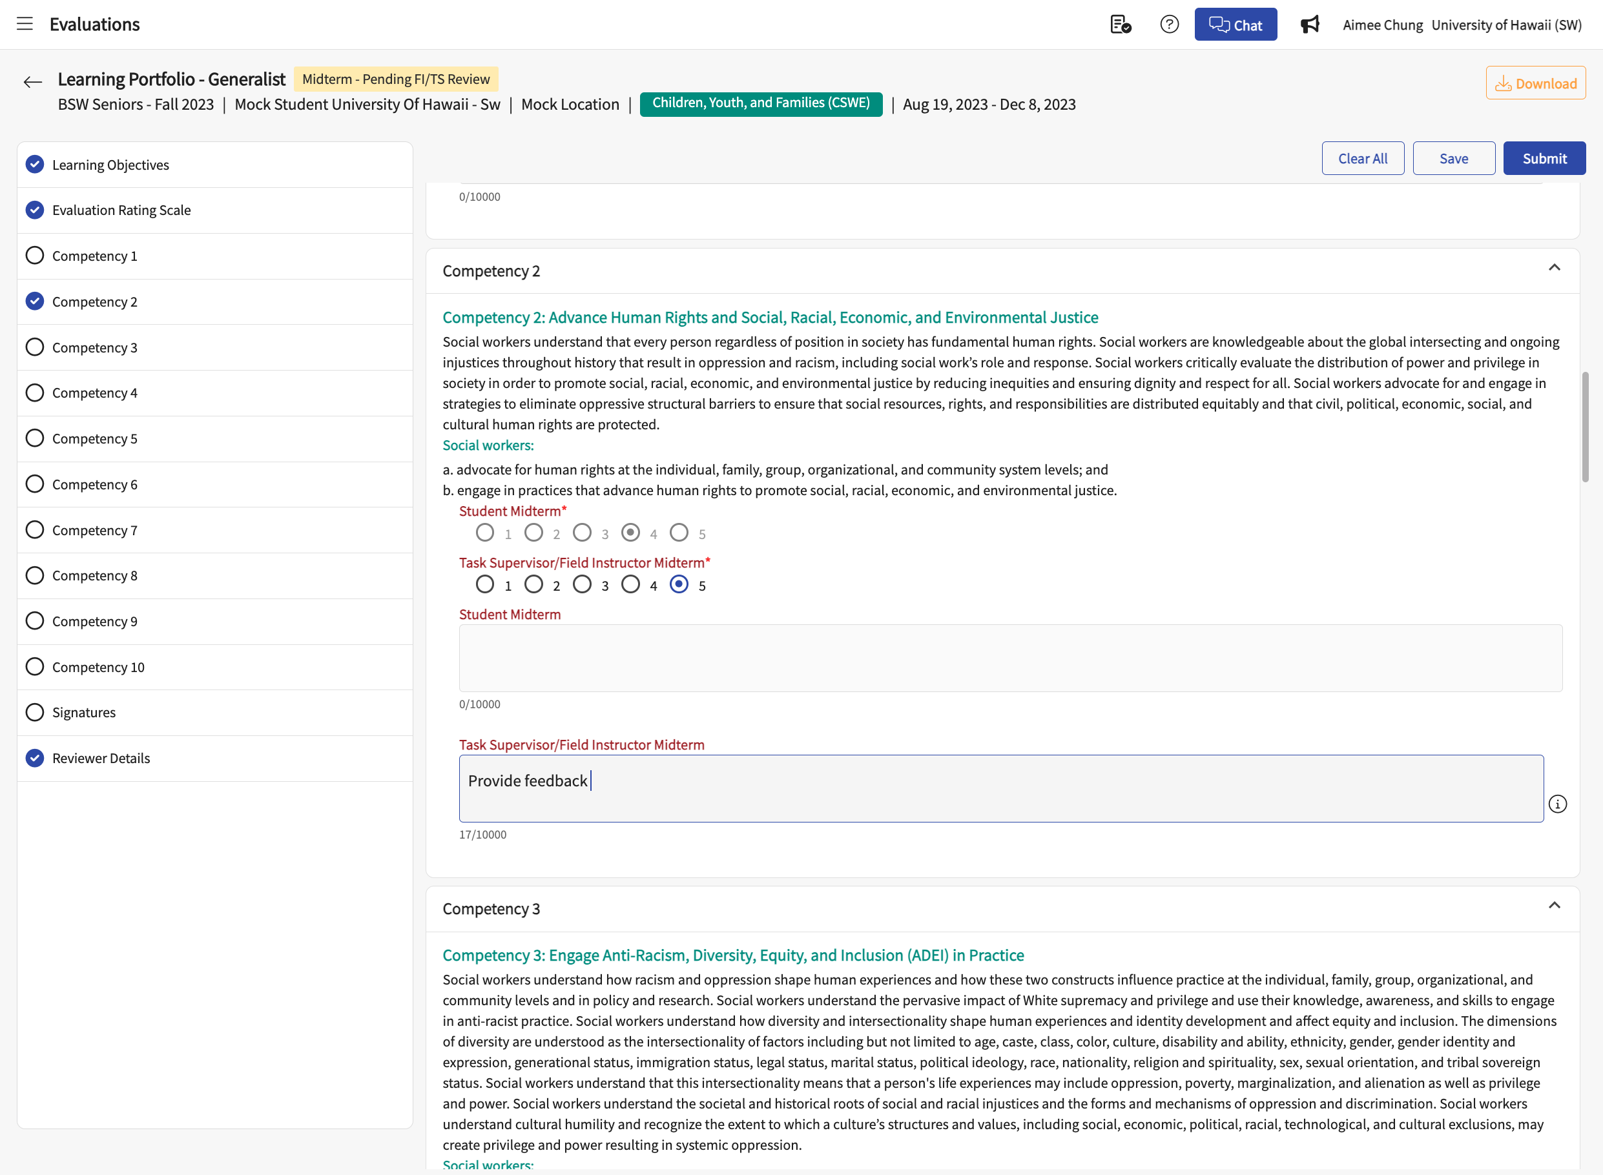Select rating 3 for Task Supervisor Midterm
The image size is (1603, 1175).
point(582,584)
